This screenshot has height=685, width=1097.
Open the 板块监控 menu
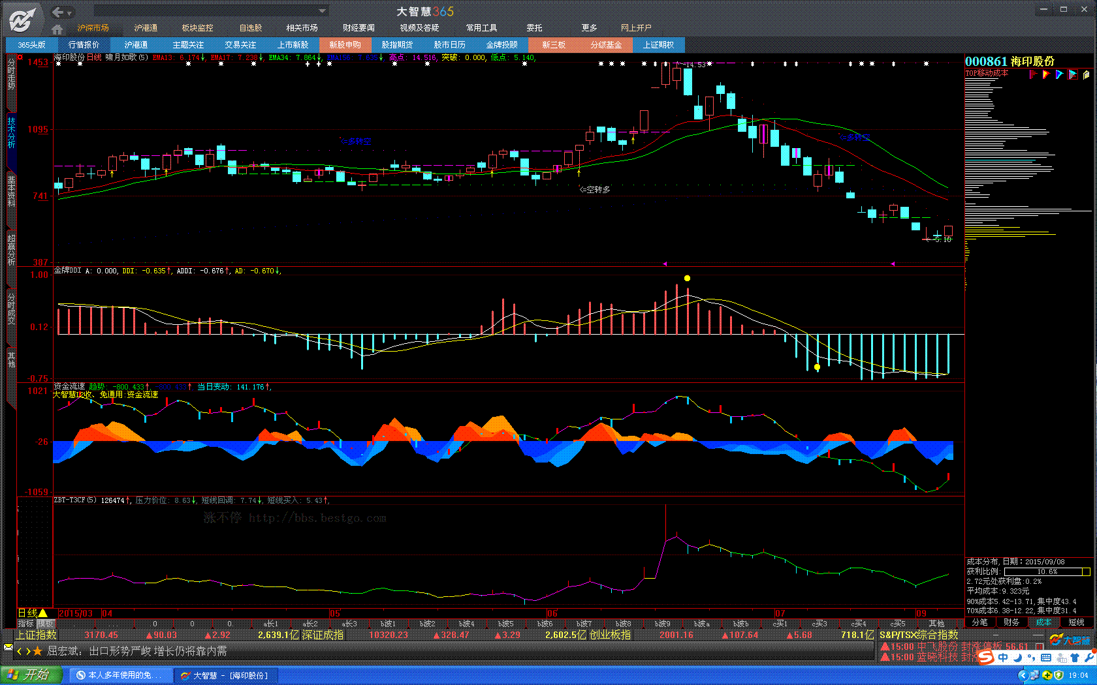point(197,28)
